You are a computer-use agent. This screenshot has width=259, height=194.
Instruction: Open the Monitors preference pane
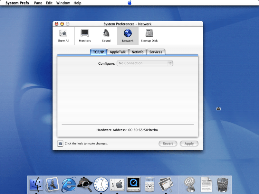85,35
